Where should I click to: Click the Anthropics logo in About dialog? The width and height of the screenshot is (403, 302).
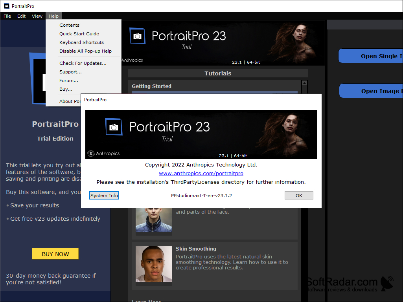coord(103,154)
